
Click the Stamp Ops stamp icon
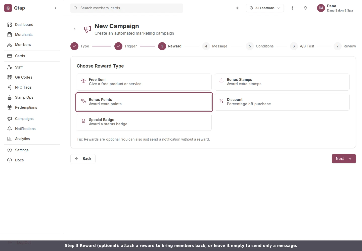pyautogui.click(x=10, y=97)
